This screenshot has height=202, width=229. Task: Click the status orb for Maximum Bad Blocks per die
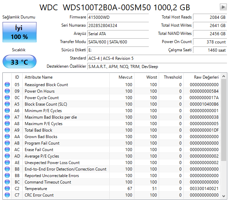point(7,117)
